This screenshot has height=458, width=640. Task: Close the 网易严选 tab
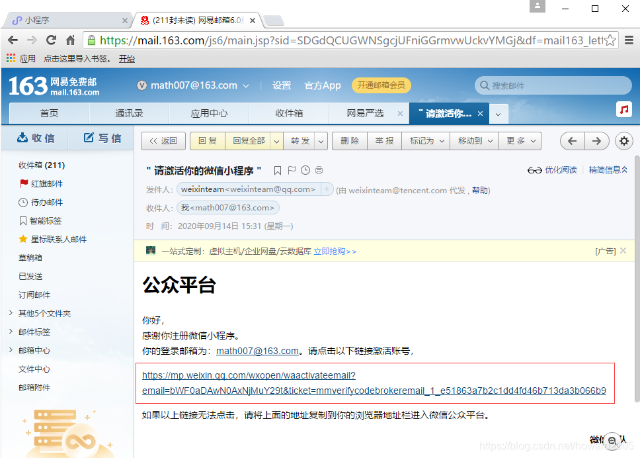click(400, 114)
